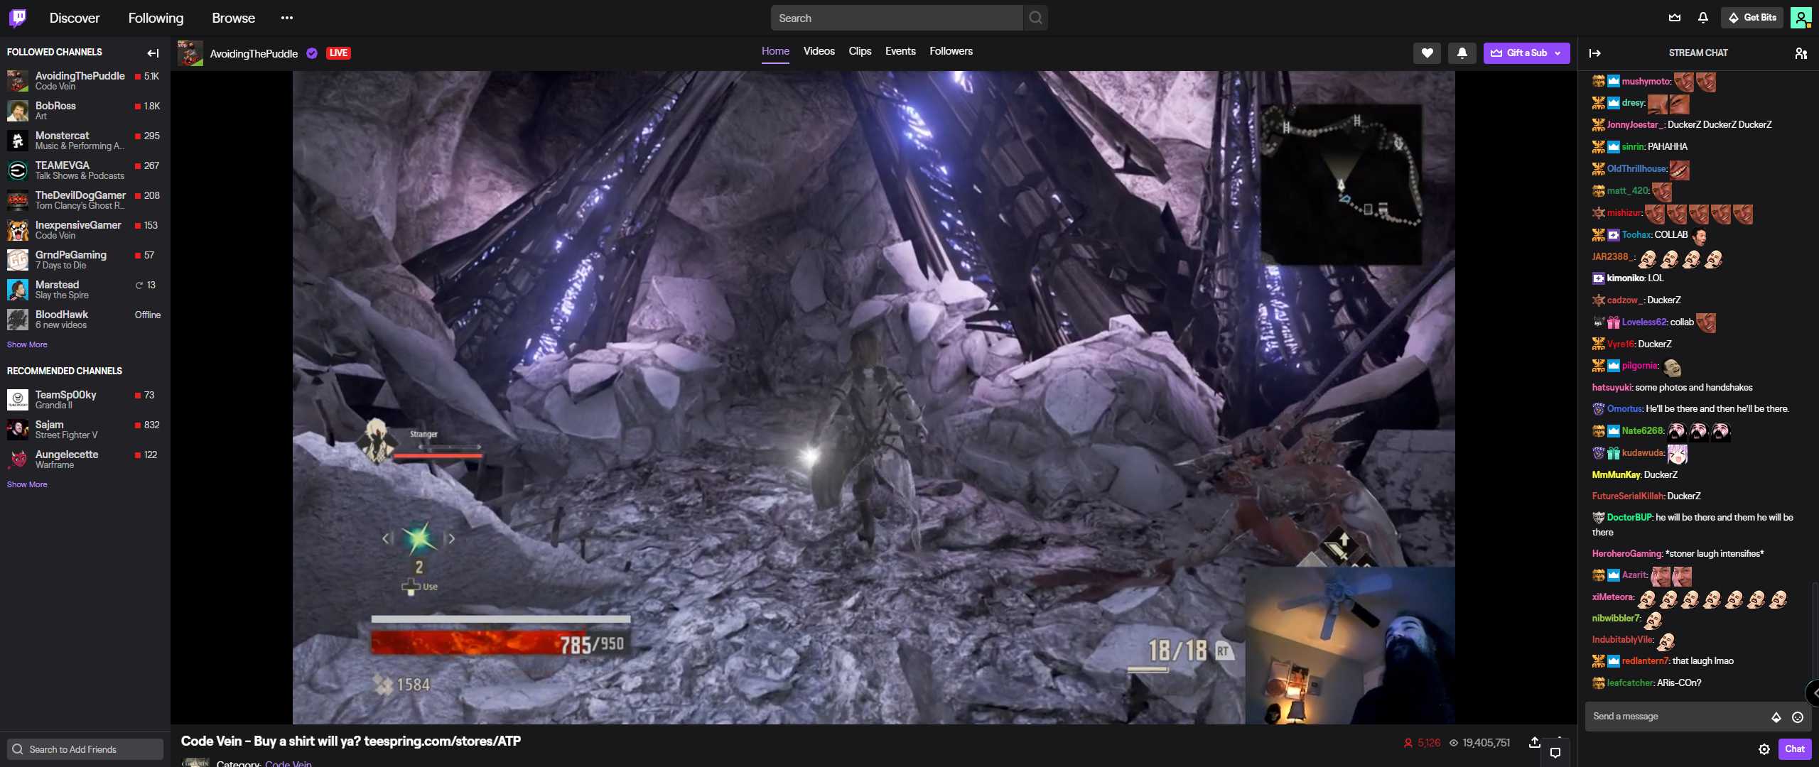Click the whispers speech bubble icon
1819x767 pixels.
(1555, 753)
